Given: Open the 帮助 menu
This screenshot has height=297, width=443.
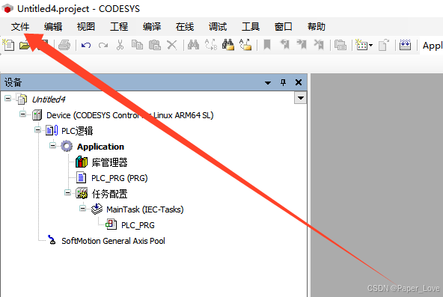Looking at the screenshot, I should (x=317, y=27).
